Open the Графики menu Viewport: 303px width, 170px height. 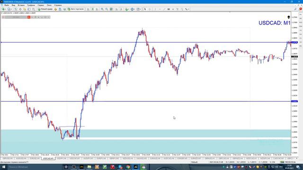31,5
